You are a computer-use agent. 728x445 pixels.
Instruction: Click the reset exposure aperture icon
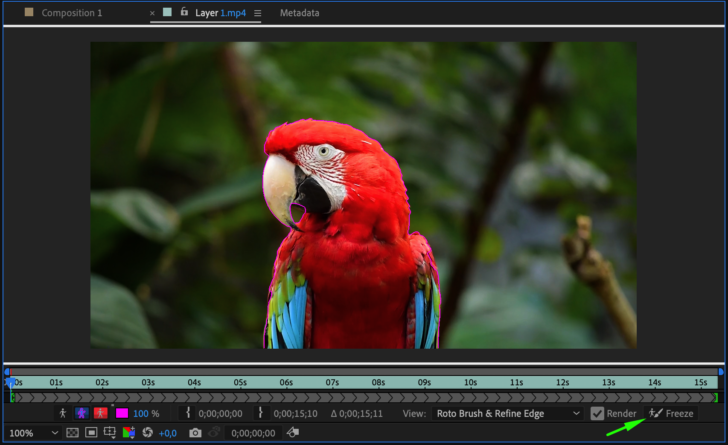coord(148,433)
